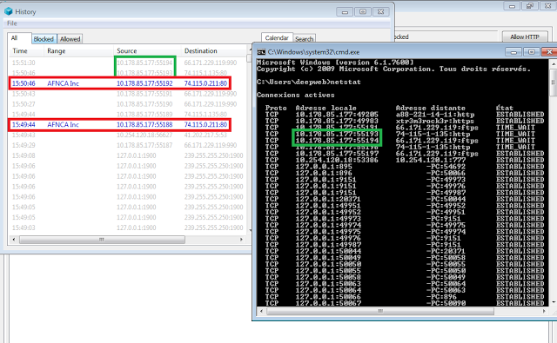This screenshot has width=557, height=343.
Task: Click the netstat command prompt line
Action: pos(308,82)
